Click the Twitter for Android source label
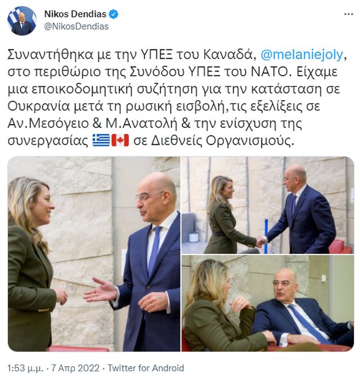The width and height of the screenshot is (360, 378). [146, 368]
